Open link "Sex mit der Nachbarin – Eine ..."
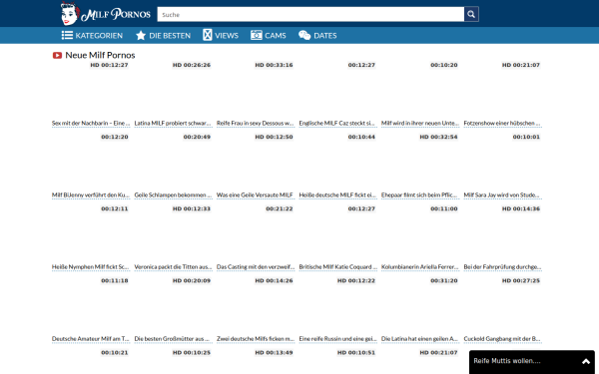Screen dimensions: 599x374 coord(91,124)
